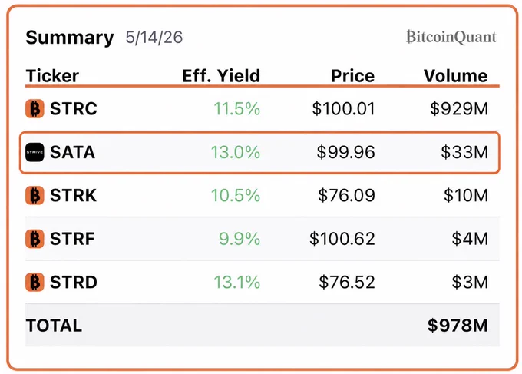The width and height of the screenshot is (522, 374).
Task: Sort by the Eff. Yield column header
Action: (x=221, y=76)
